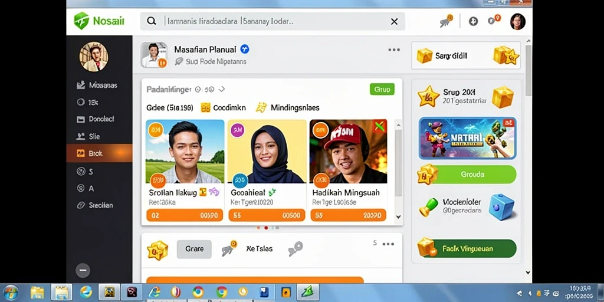This screenshot has width=604, height=302.
Task: Open the Goaahieal card photo
Action: [x=267, y=152]
